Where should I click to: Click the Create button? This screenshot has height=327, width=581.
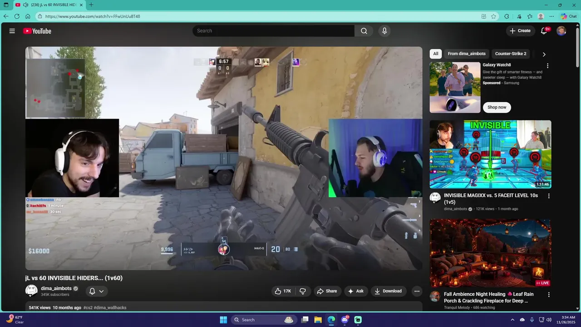[x=520, y=31]
